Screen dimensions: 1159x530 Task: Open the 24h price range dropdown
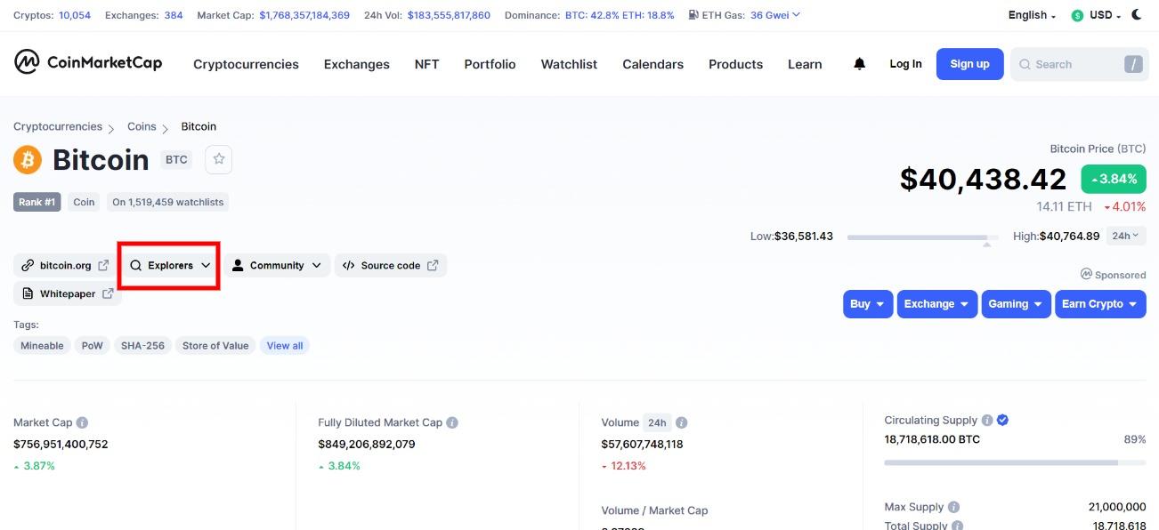[x=1126, y=236]
